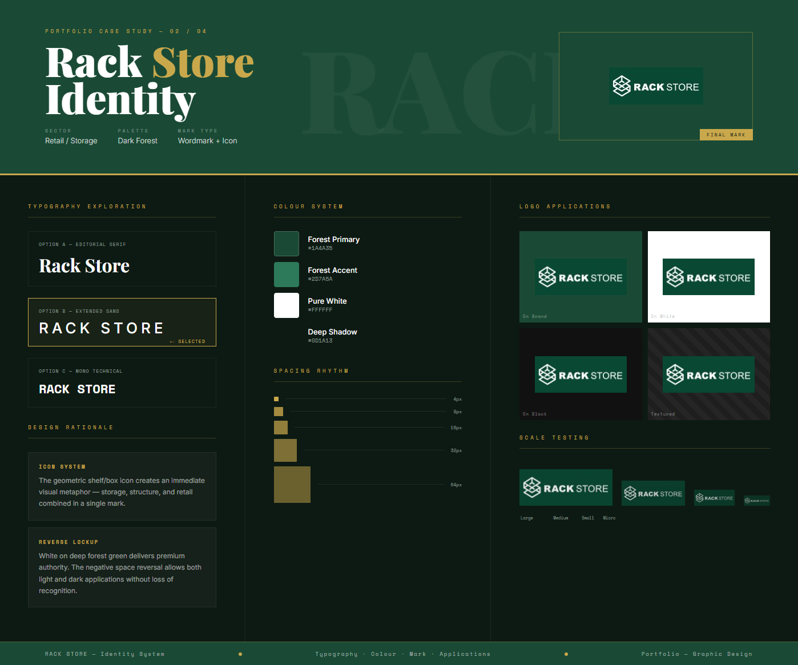Expand the Typography Exploration section
This screenshot has width=798, height=665.
[87, 206]
